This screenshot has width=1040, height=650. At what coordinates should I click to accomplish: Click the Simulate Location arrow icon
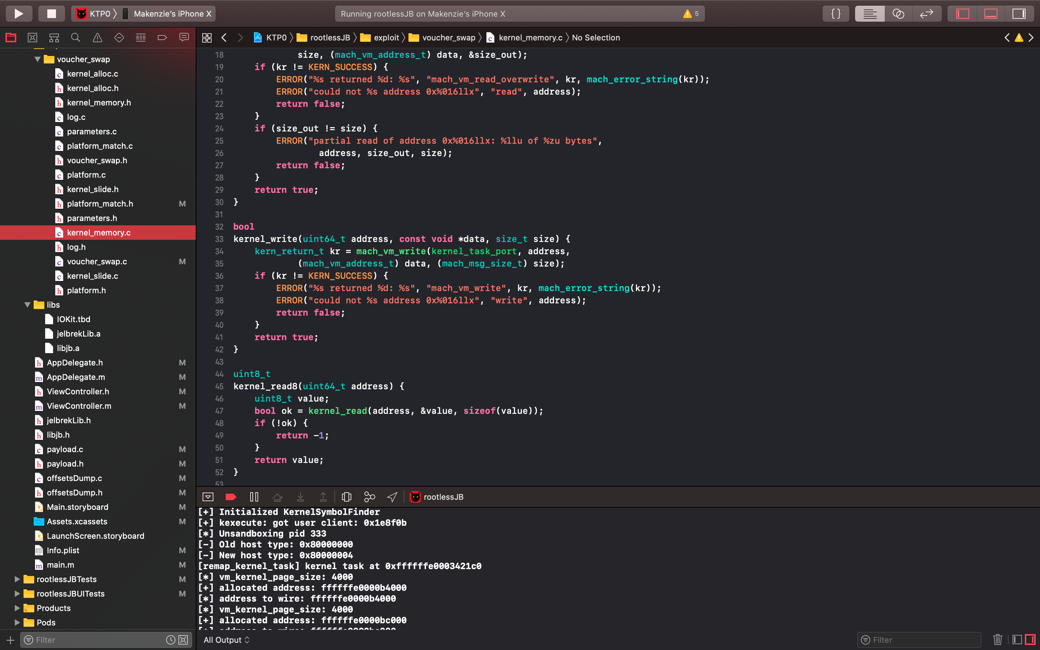[x=392, y=497]
